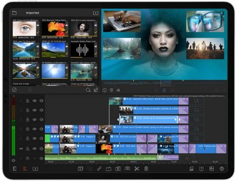
Task: Delete selected clip with toolbar trash icon
Action: point(146,169)
